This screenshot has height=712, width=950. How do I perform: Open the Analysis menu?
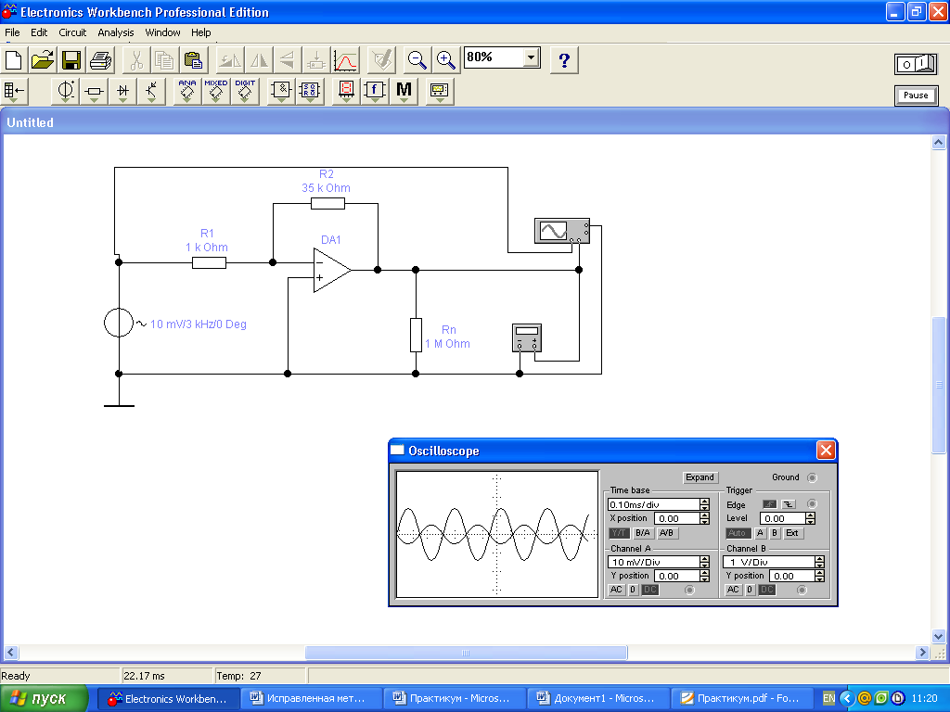click(x=116, y=32)
